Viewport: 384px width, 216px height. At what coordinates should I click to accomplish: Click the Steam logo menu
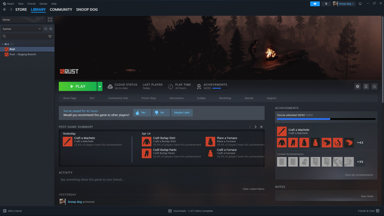9,4
